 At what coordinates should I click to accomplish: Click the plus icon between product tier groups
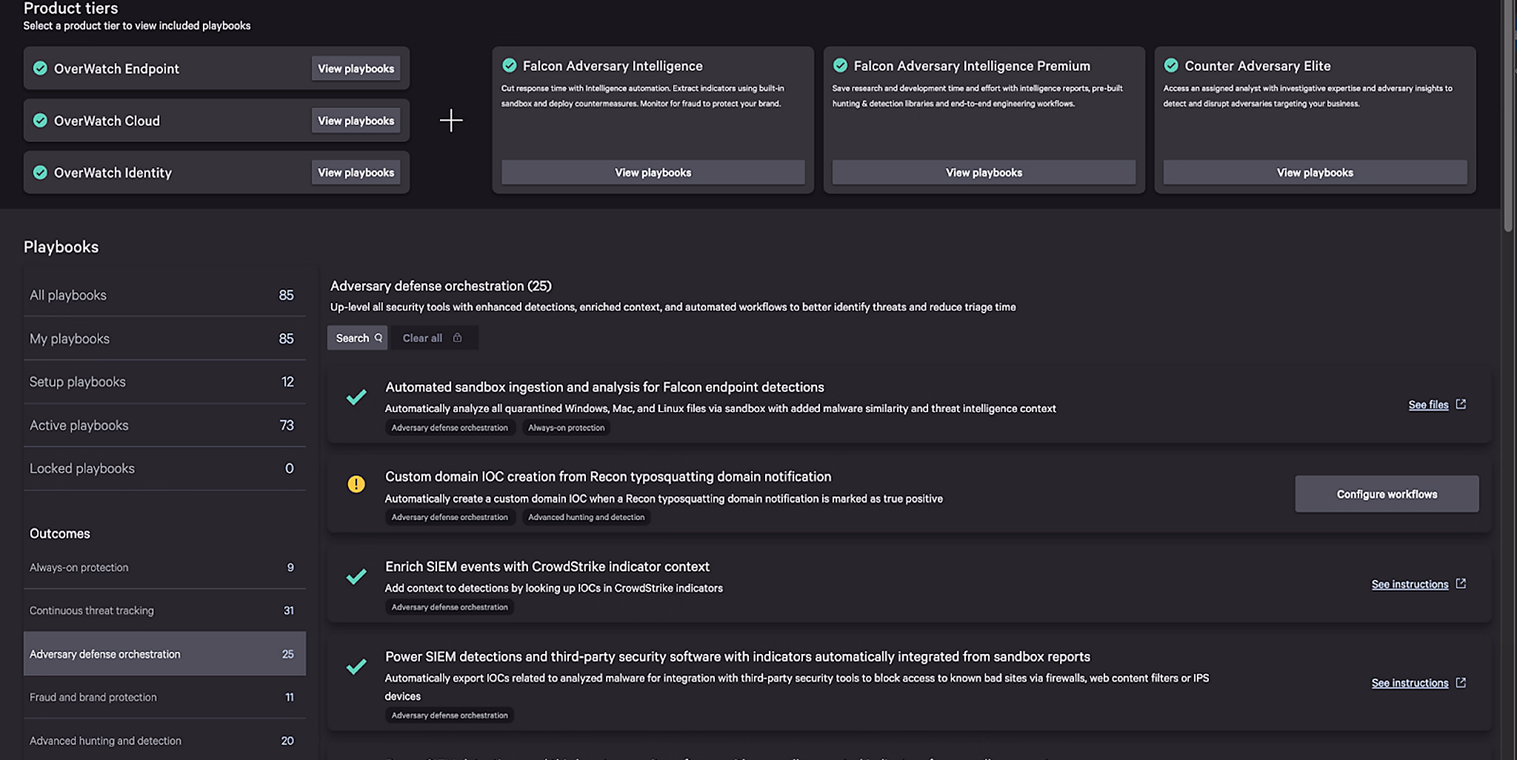click(x=451, y=120)
